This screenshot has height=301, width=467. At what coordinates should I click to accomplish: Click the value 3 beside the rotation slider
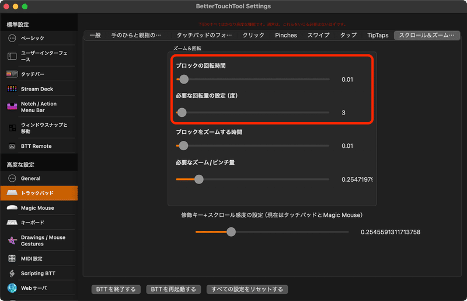pyautogui.click(x=343, y=113)
